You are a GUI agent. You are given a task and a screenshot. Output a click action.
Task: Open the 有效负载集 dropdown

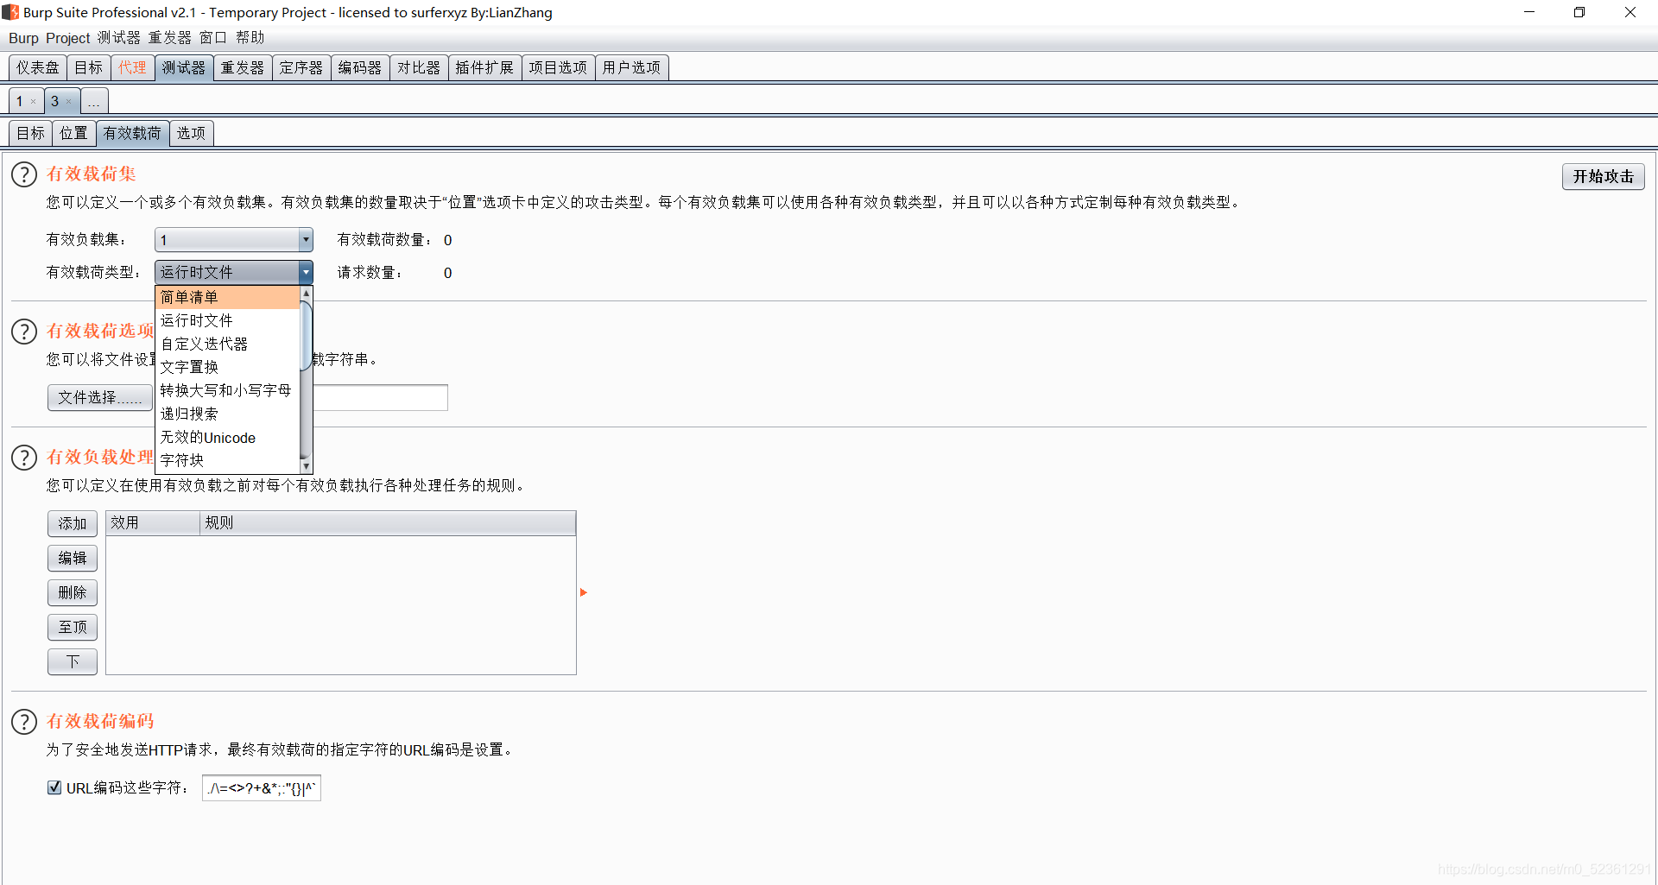tap(233, 240)
